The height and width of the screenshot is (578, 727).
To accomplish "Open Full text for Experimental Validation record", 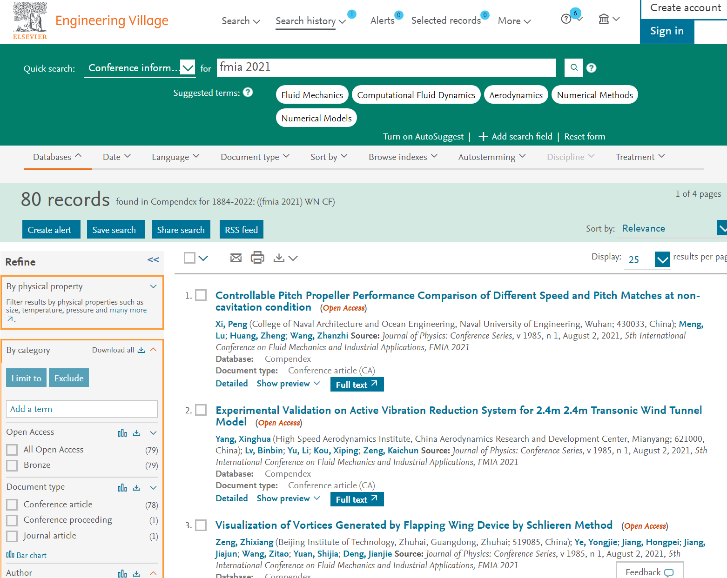I will 357,499.
